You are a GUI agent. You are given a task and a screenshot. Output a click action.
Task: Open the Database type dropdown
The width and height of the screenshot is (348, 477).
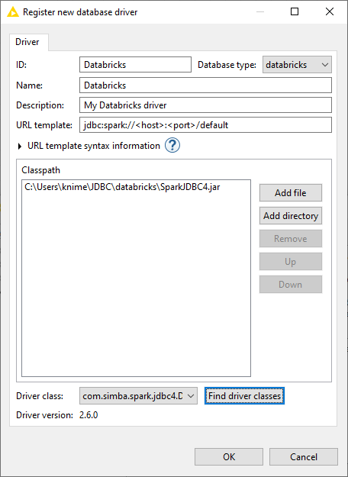click(297, 65)
